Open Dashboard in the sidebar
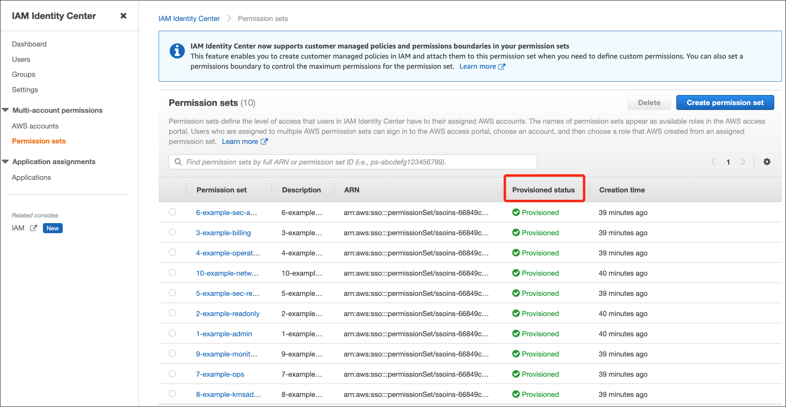786x407 pixels. (29, 44)
